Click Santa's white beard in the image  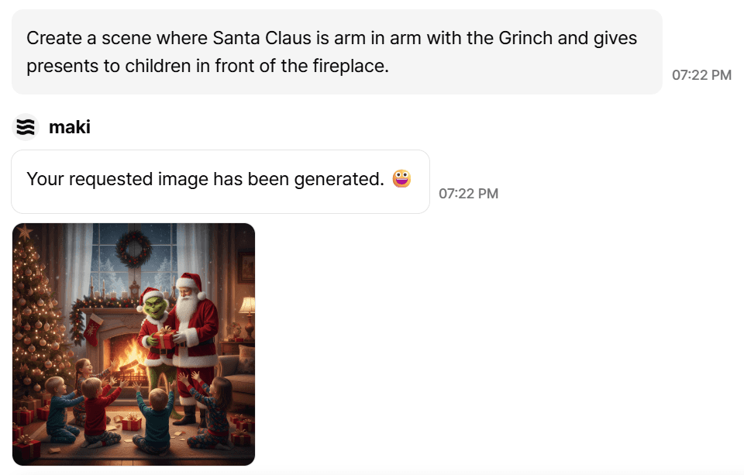pos(186,310)
